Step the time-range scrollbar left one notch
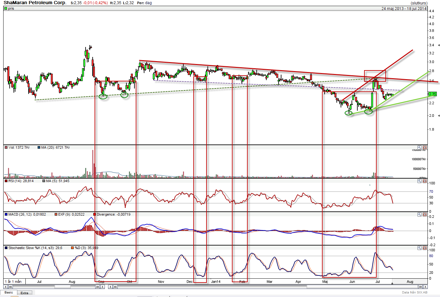This screenshot has width=440, height=297. (x=110, y=287)
